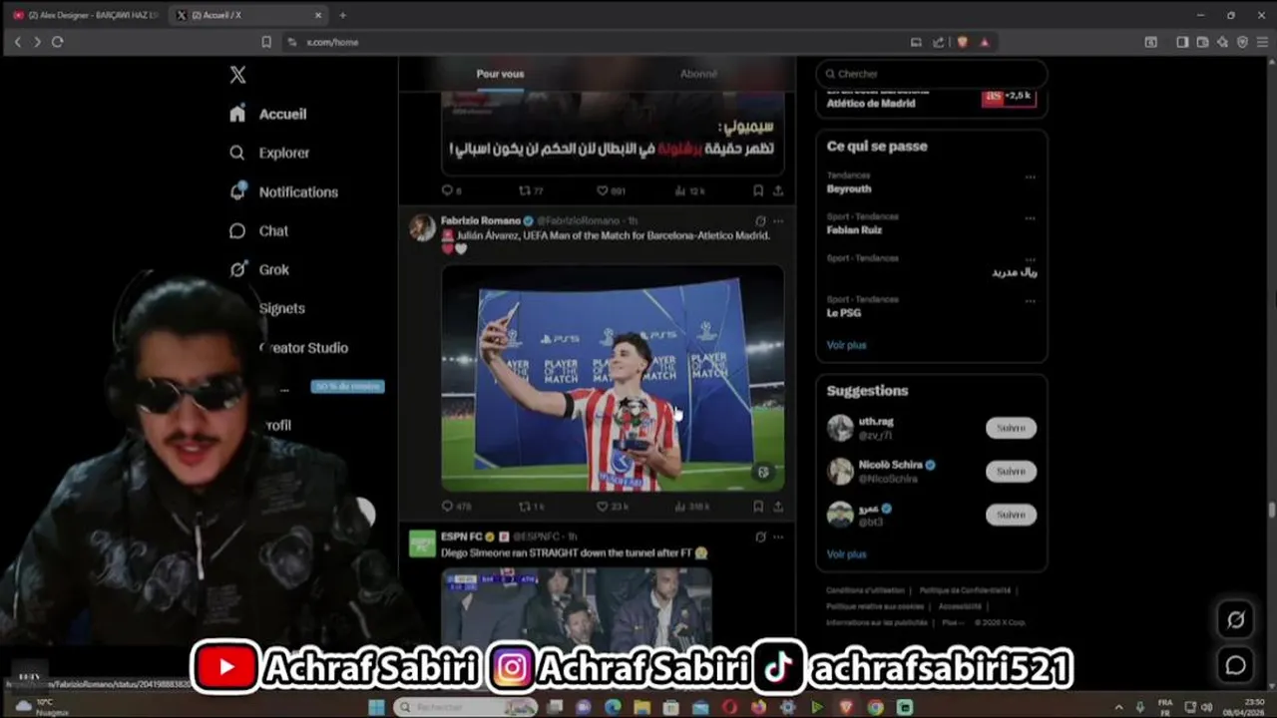1277x718 pixels.
Task: Open the browser hamburger menu
Action: tap(1262, 42)
